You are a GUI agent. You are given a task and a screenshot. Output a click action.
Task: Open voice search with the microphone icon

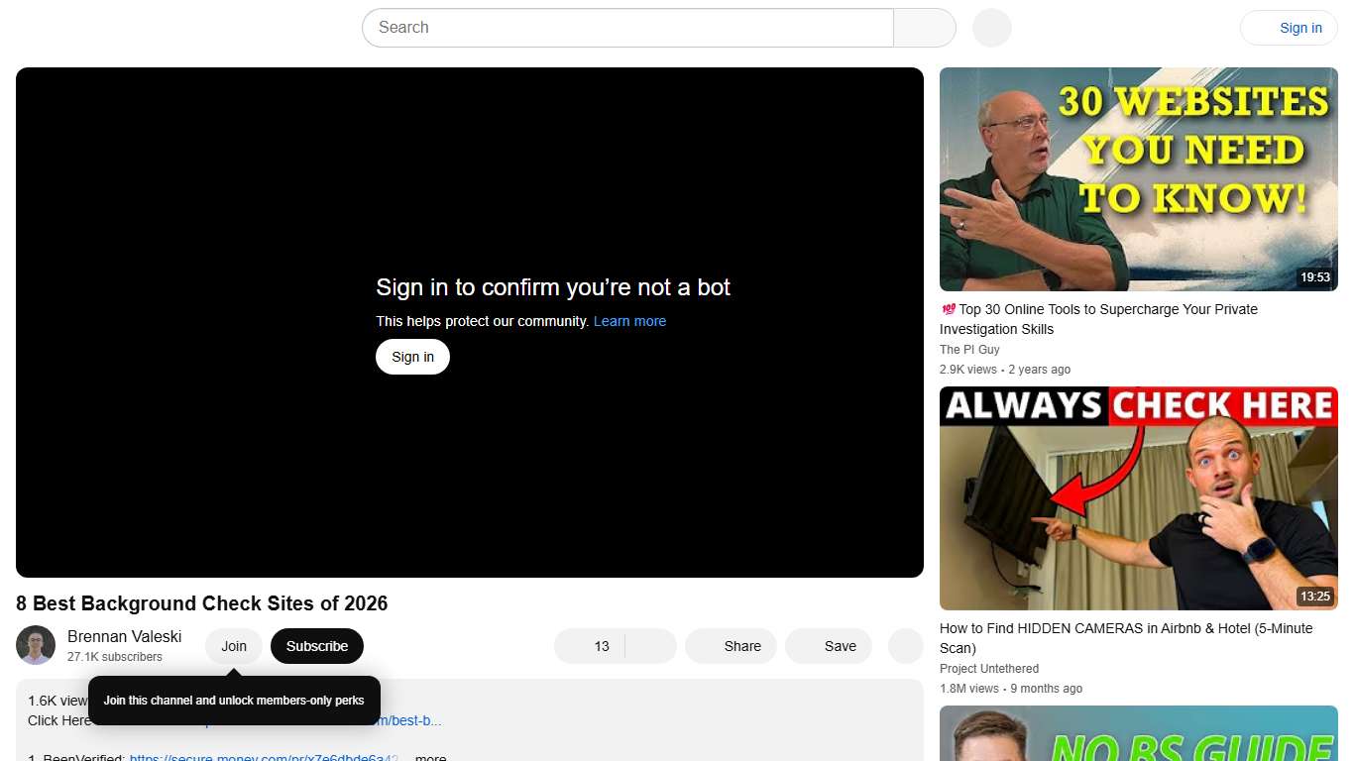click(991, 28)
